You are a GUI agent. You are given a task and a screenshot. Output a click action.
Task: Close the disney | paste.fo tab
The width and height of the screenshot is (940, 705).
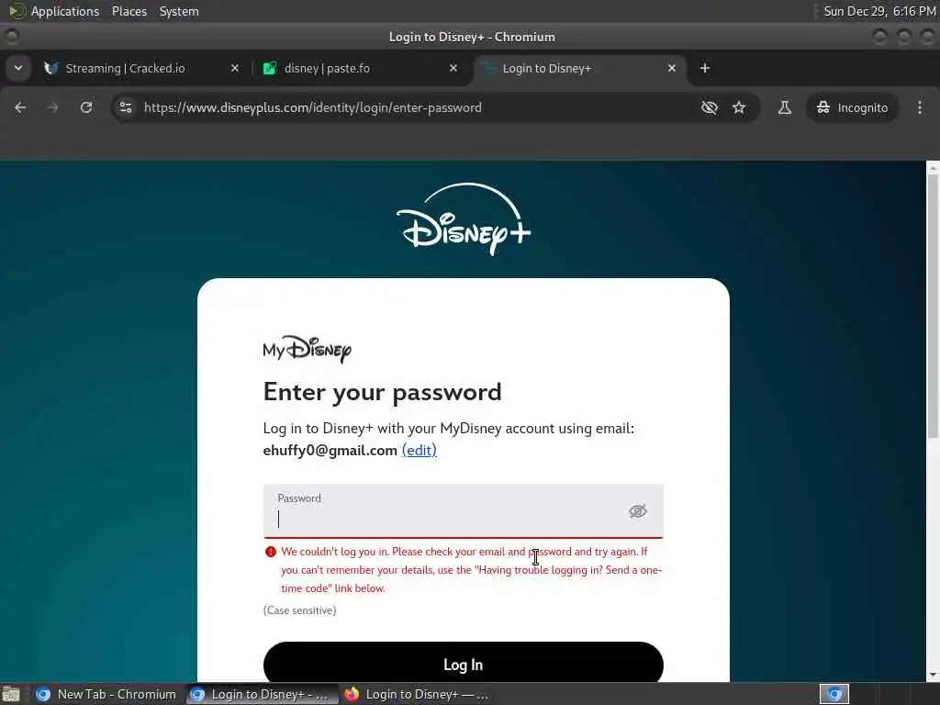click(453, 68)
